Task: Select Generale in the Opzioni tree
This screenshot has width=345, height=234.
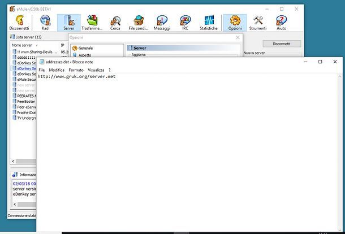Action: pyautogui.click(x=83, y=48)
